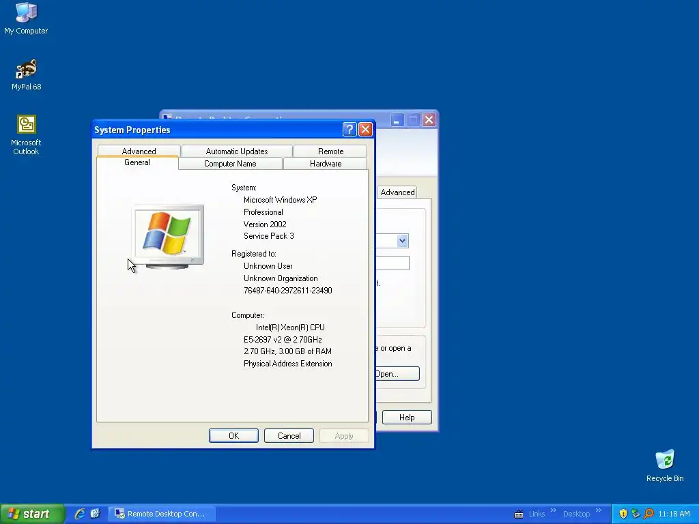
Task: Expand the dropdown arrow in Remote Desktop window
Action: tap(403, 241)
